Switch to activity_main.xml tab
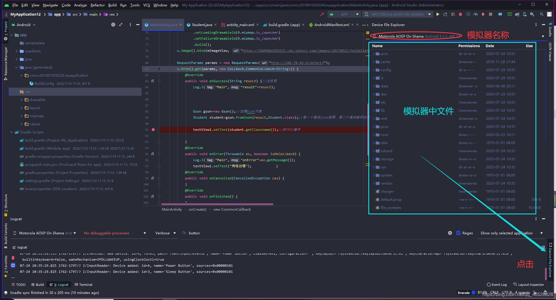Image resolution: width=556 pixels, height=300 pixels. click(240, 25)
